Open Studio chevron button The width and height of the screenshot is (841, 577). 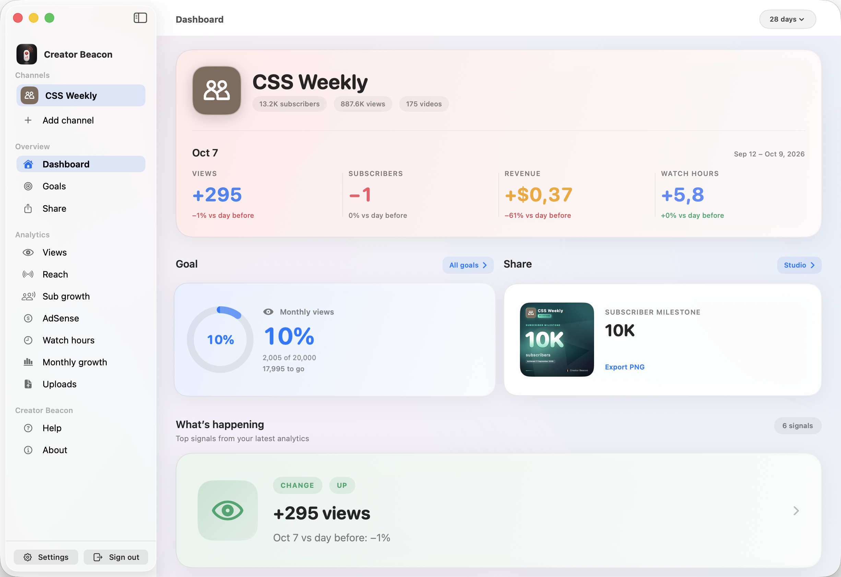(x=799, y=265)
